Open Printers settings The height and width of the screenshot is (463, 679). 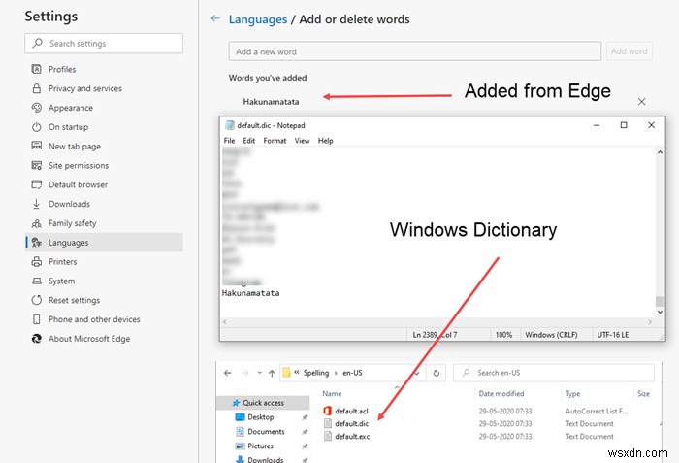tap(62, 262)
